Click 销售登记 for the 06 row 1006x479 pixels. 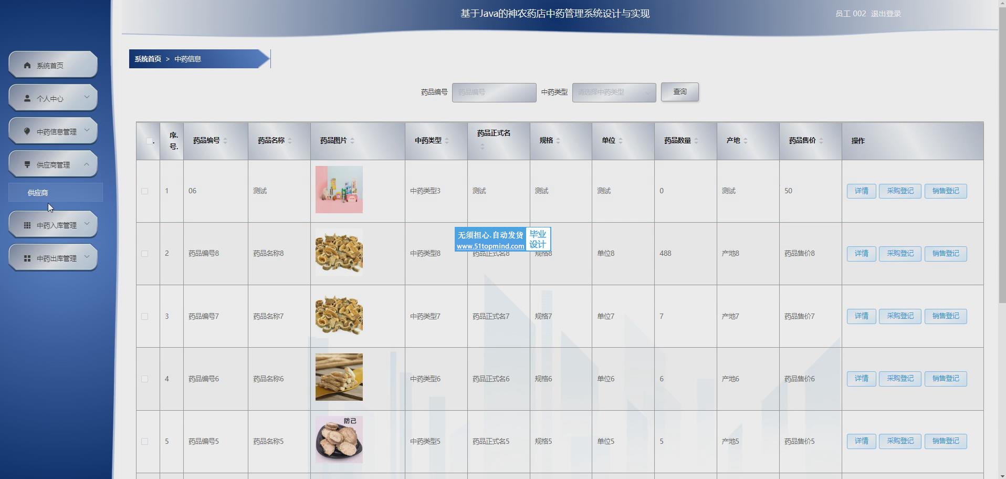click(946, 191)
